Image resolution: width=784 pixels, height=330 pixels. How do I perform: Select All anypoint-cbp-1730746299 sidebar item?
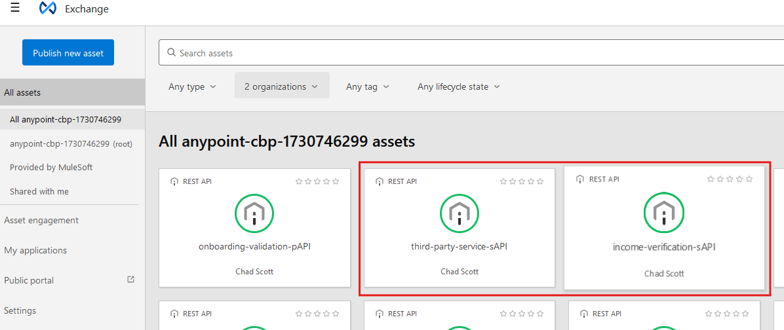pyautogui.click(x=73, y=120)
